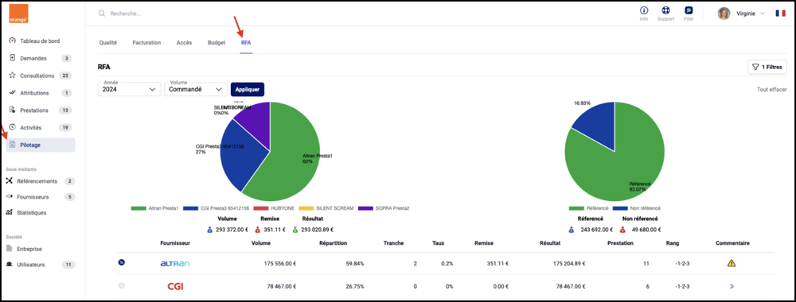Sort by Fournisseur column header
796x302 pixels.
click(175, 243)
